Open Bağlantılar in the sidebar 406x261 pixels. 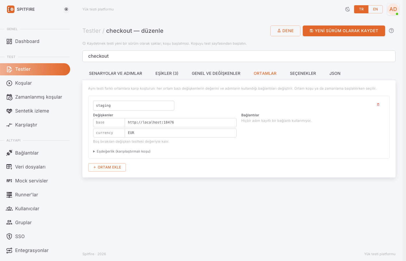click(x=35, y=153)
